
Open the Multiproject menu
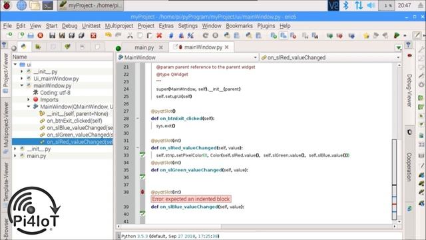point(119,26)
